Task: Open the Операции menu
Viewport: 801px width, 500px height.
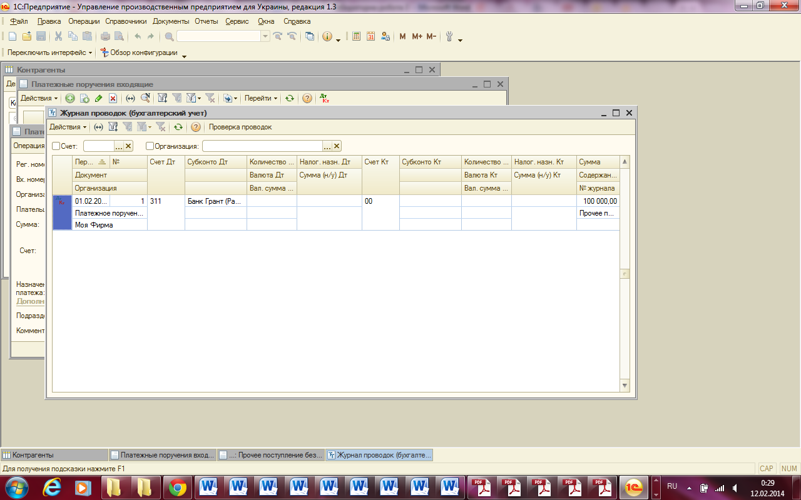Action: pos(84,21)
